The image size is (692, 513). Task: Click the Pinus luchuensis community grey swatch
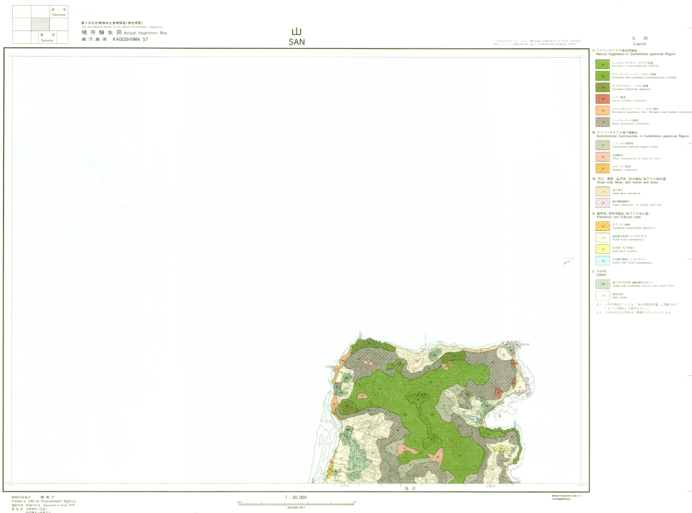click(603, 122)
